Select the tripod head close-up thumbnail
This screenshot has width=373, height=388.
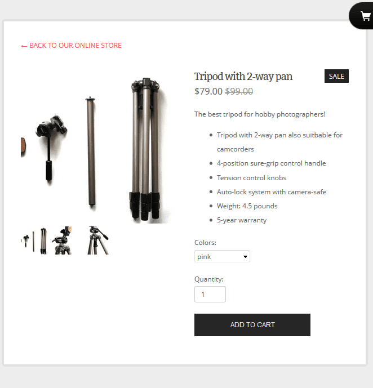[x=62, y=240]
